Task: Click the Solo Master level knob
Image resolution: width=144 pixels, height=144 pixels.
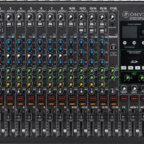Action: point(134,88)
